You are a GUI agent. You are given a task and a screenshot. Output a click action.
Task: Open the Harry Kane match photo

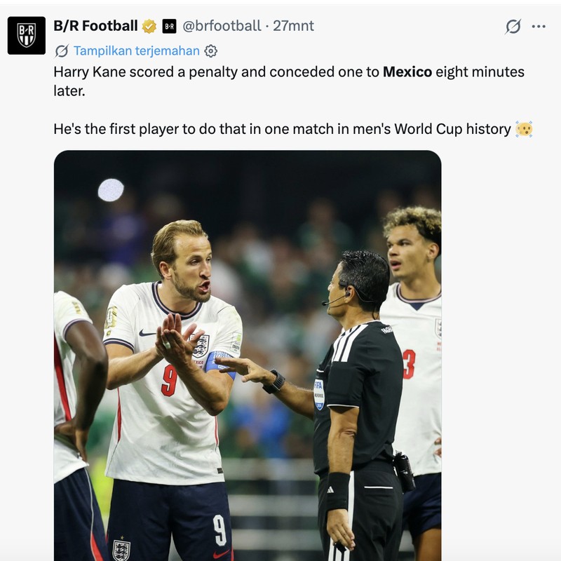248,356
